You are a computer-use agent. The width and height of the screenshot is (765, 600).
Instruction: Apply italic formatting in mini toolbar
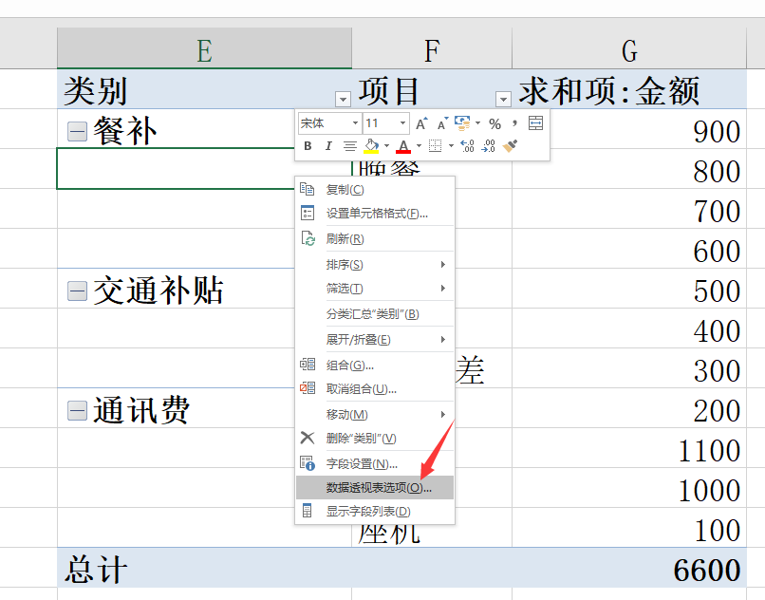[328, 146]
